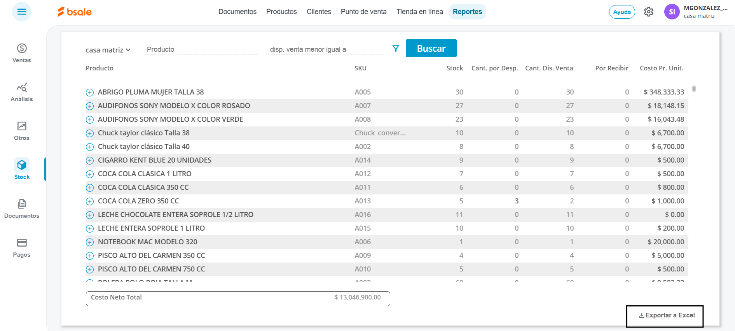Click the Costo Pr. Unit. column header
Viewport: 735px width, 331px height.
(661, 68)
